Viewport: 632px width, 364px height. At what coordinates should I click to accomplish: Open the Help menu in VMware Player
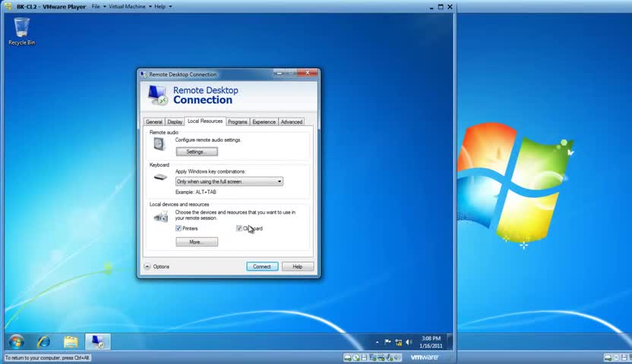[163, 6]
